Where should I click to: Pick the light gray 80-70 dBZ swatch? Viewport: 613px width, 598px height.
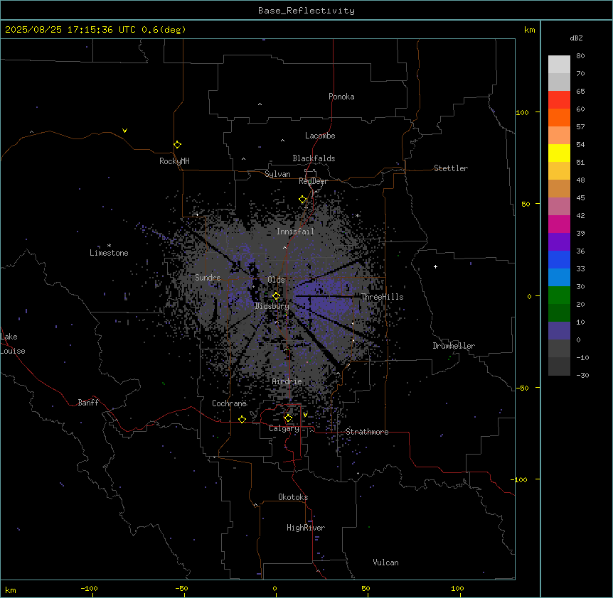559,64
